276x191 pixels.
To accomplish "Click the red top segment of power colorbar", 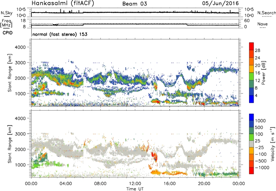I will click(252, 47).
